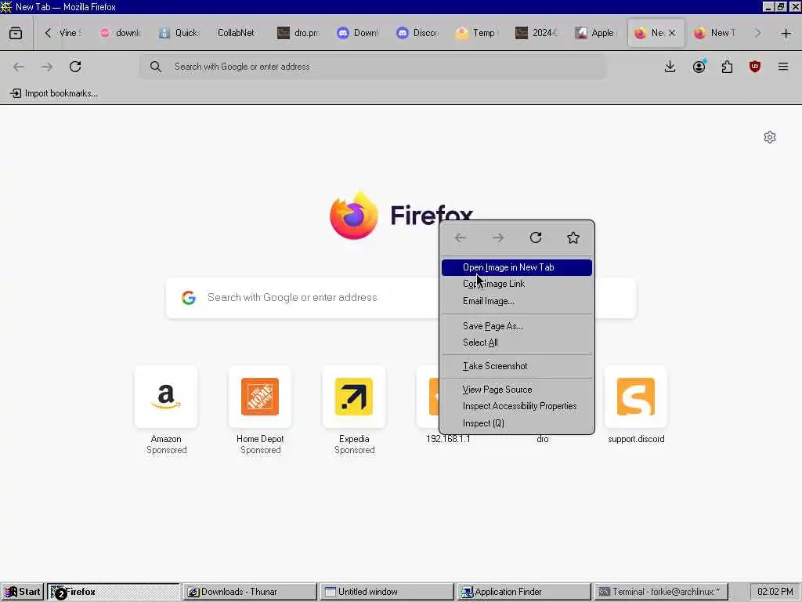Click Import bookmarks... in bookmarks bar
Image resolution: width=802 pixels, height=602 pixels.
pyautogui.click(x=54, y=93)
